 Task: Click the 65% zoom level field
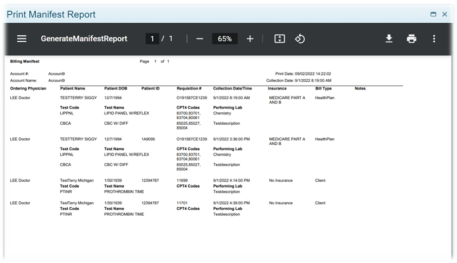tap(224, 39)
